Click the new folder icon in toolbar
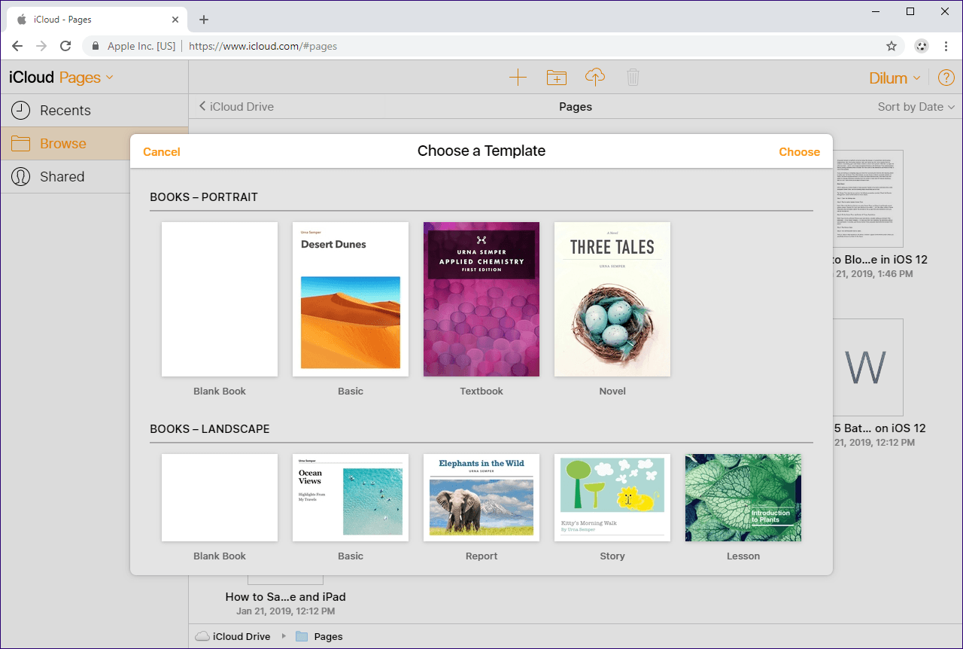Viewport: 963px width, 649px height. tap(556, 77)
